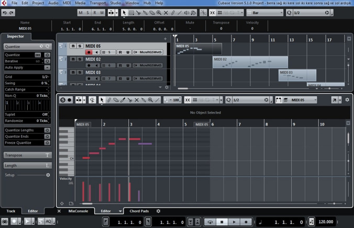The height and width of the screenshot is (228, 354).
Task: Click the Solo Editor button in key editor
Action: tap(63, 100)
